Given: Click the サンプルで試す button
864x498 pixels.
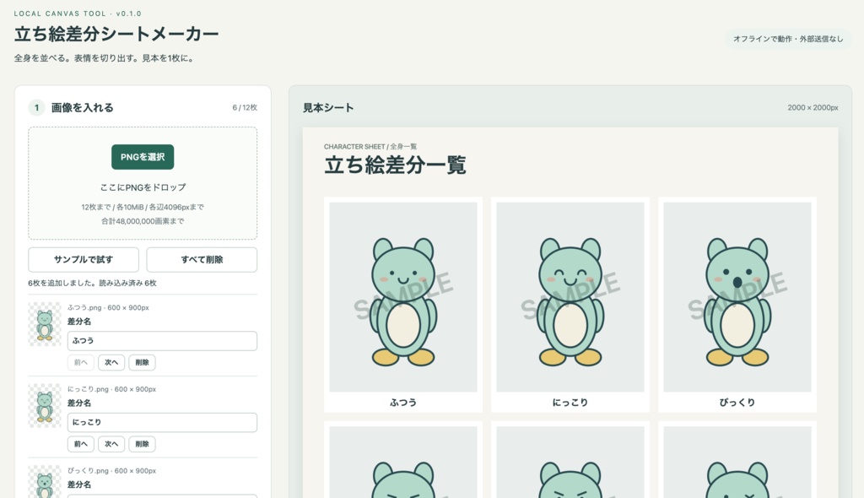Looking at the screenshot, I should (84, 260).
